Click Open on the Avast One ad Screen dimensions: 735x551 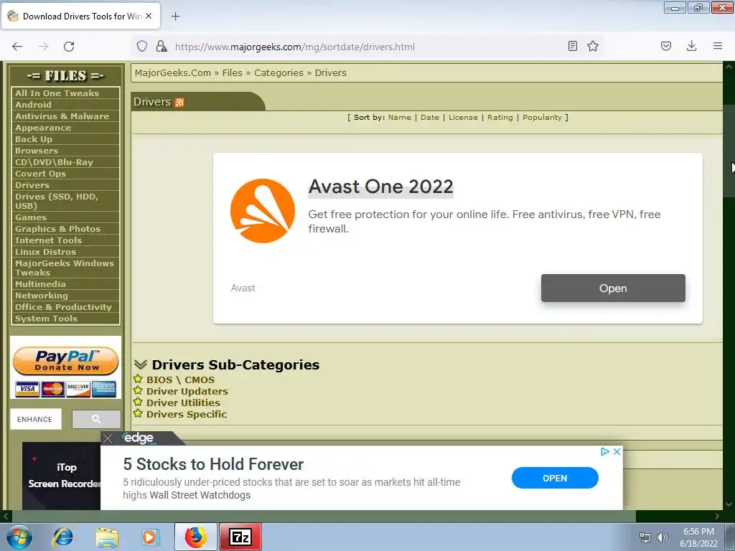(x=613, y=288)
